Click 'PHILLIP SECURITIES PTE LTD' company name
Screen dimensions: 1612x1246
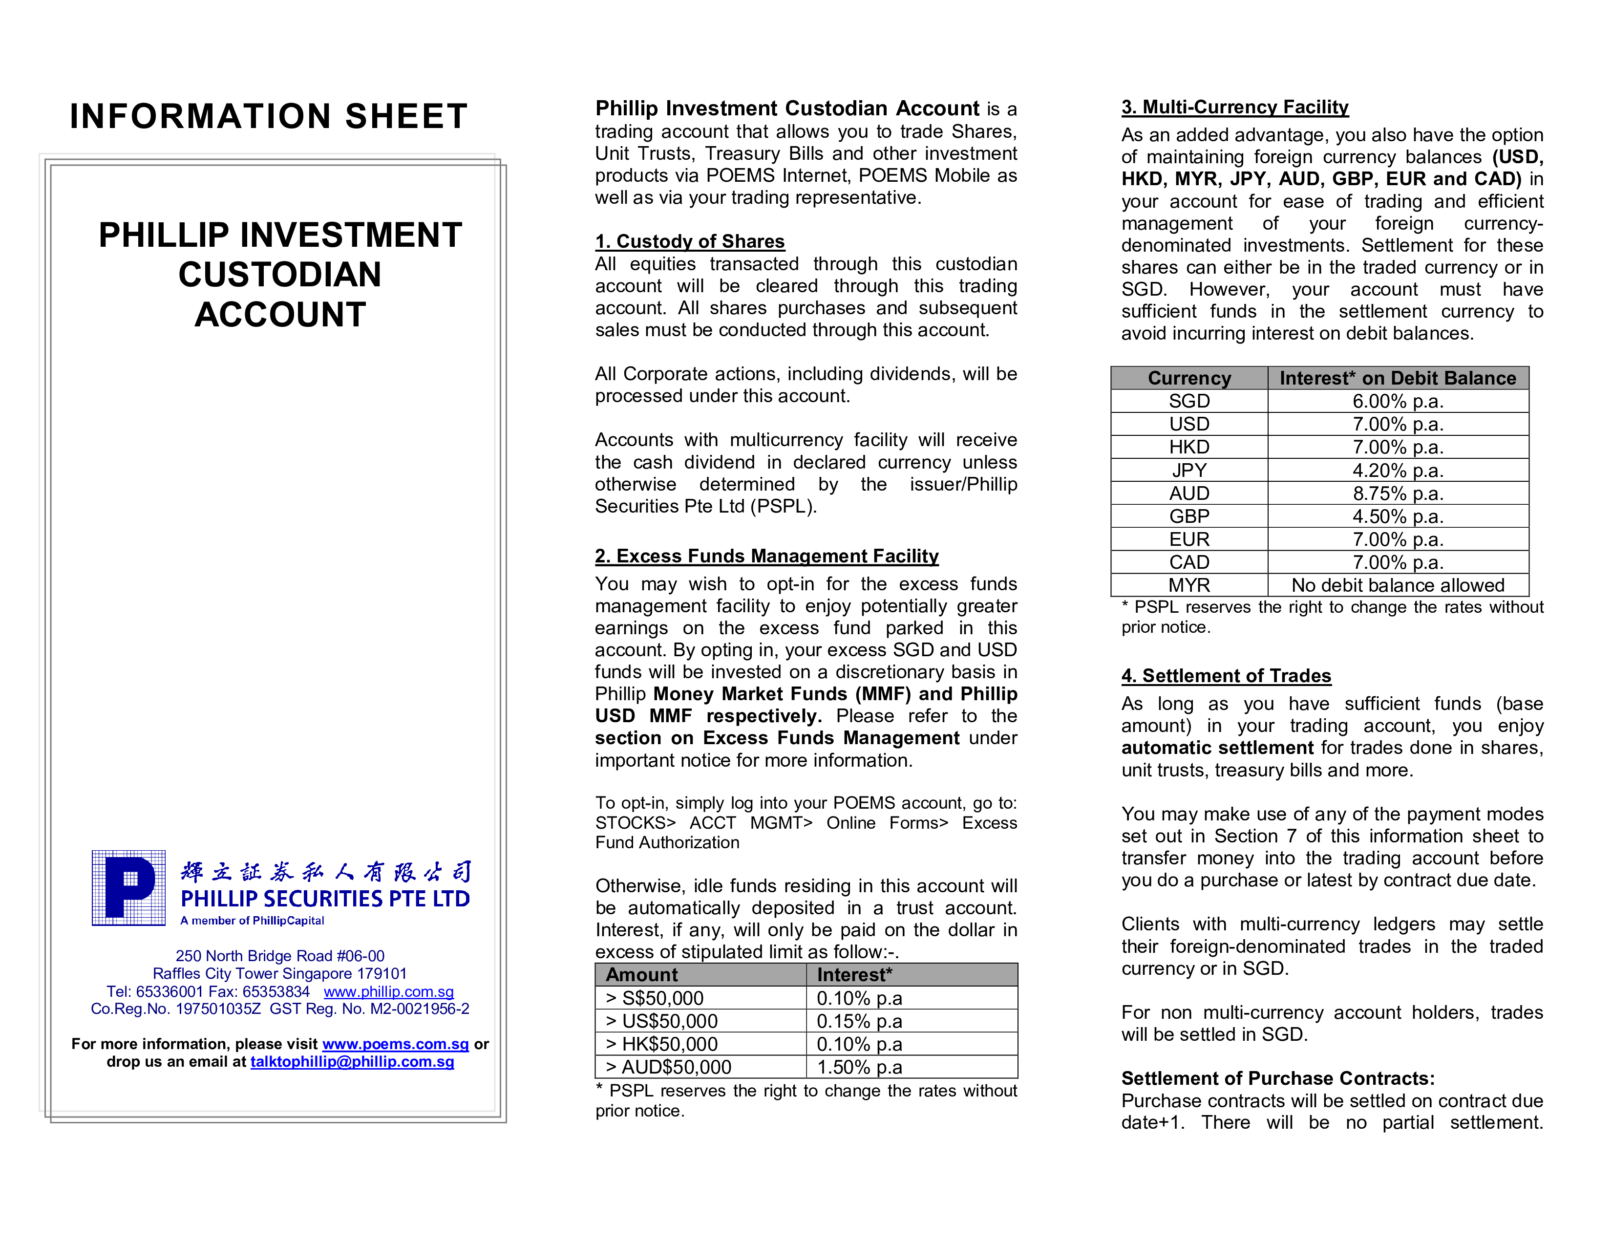(x=325, y=898)
